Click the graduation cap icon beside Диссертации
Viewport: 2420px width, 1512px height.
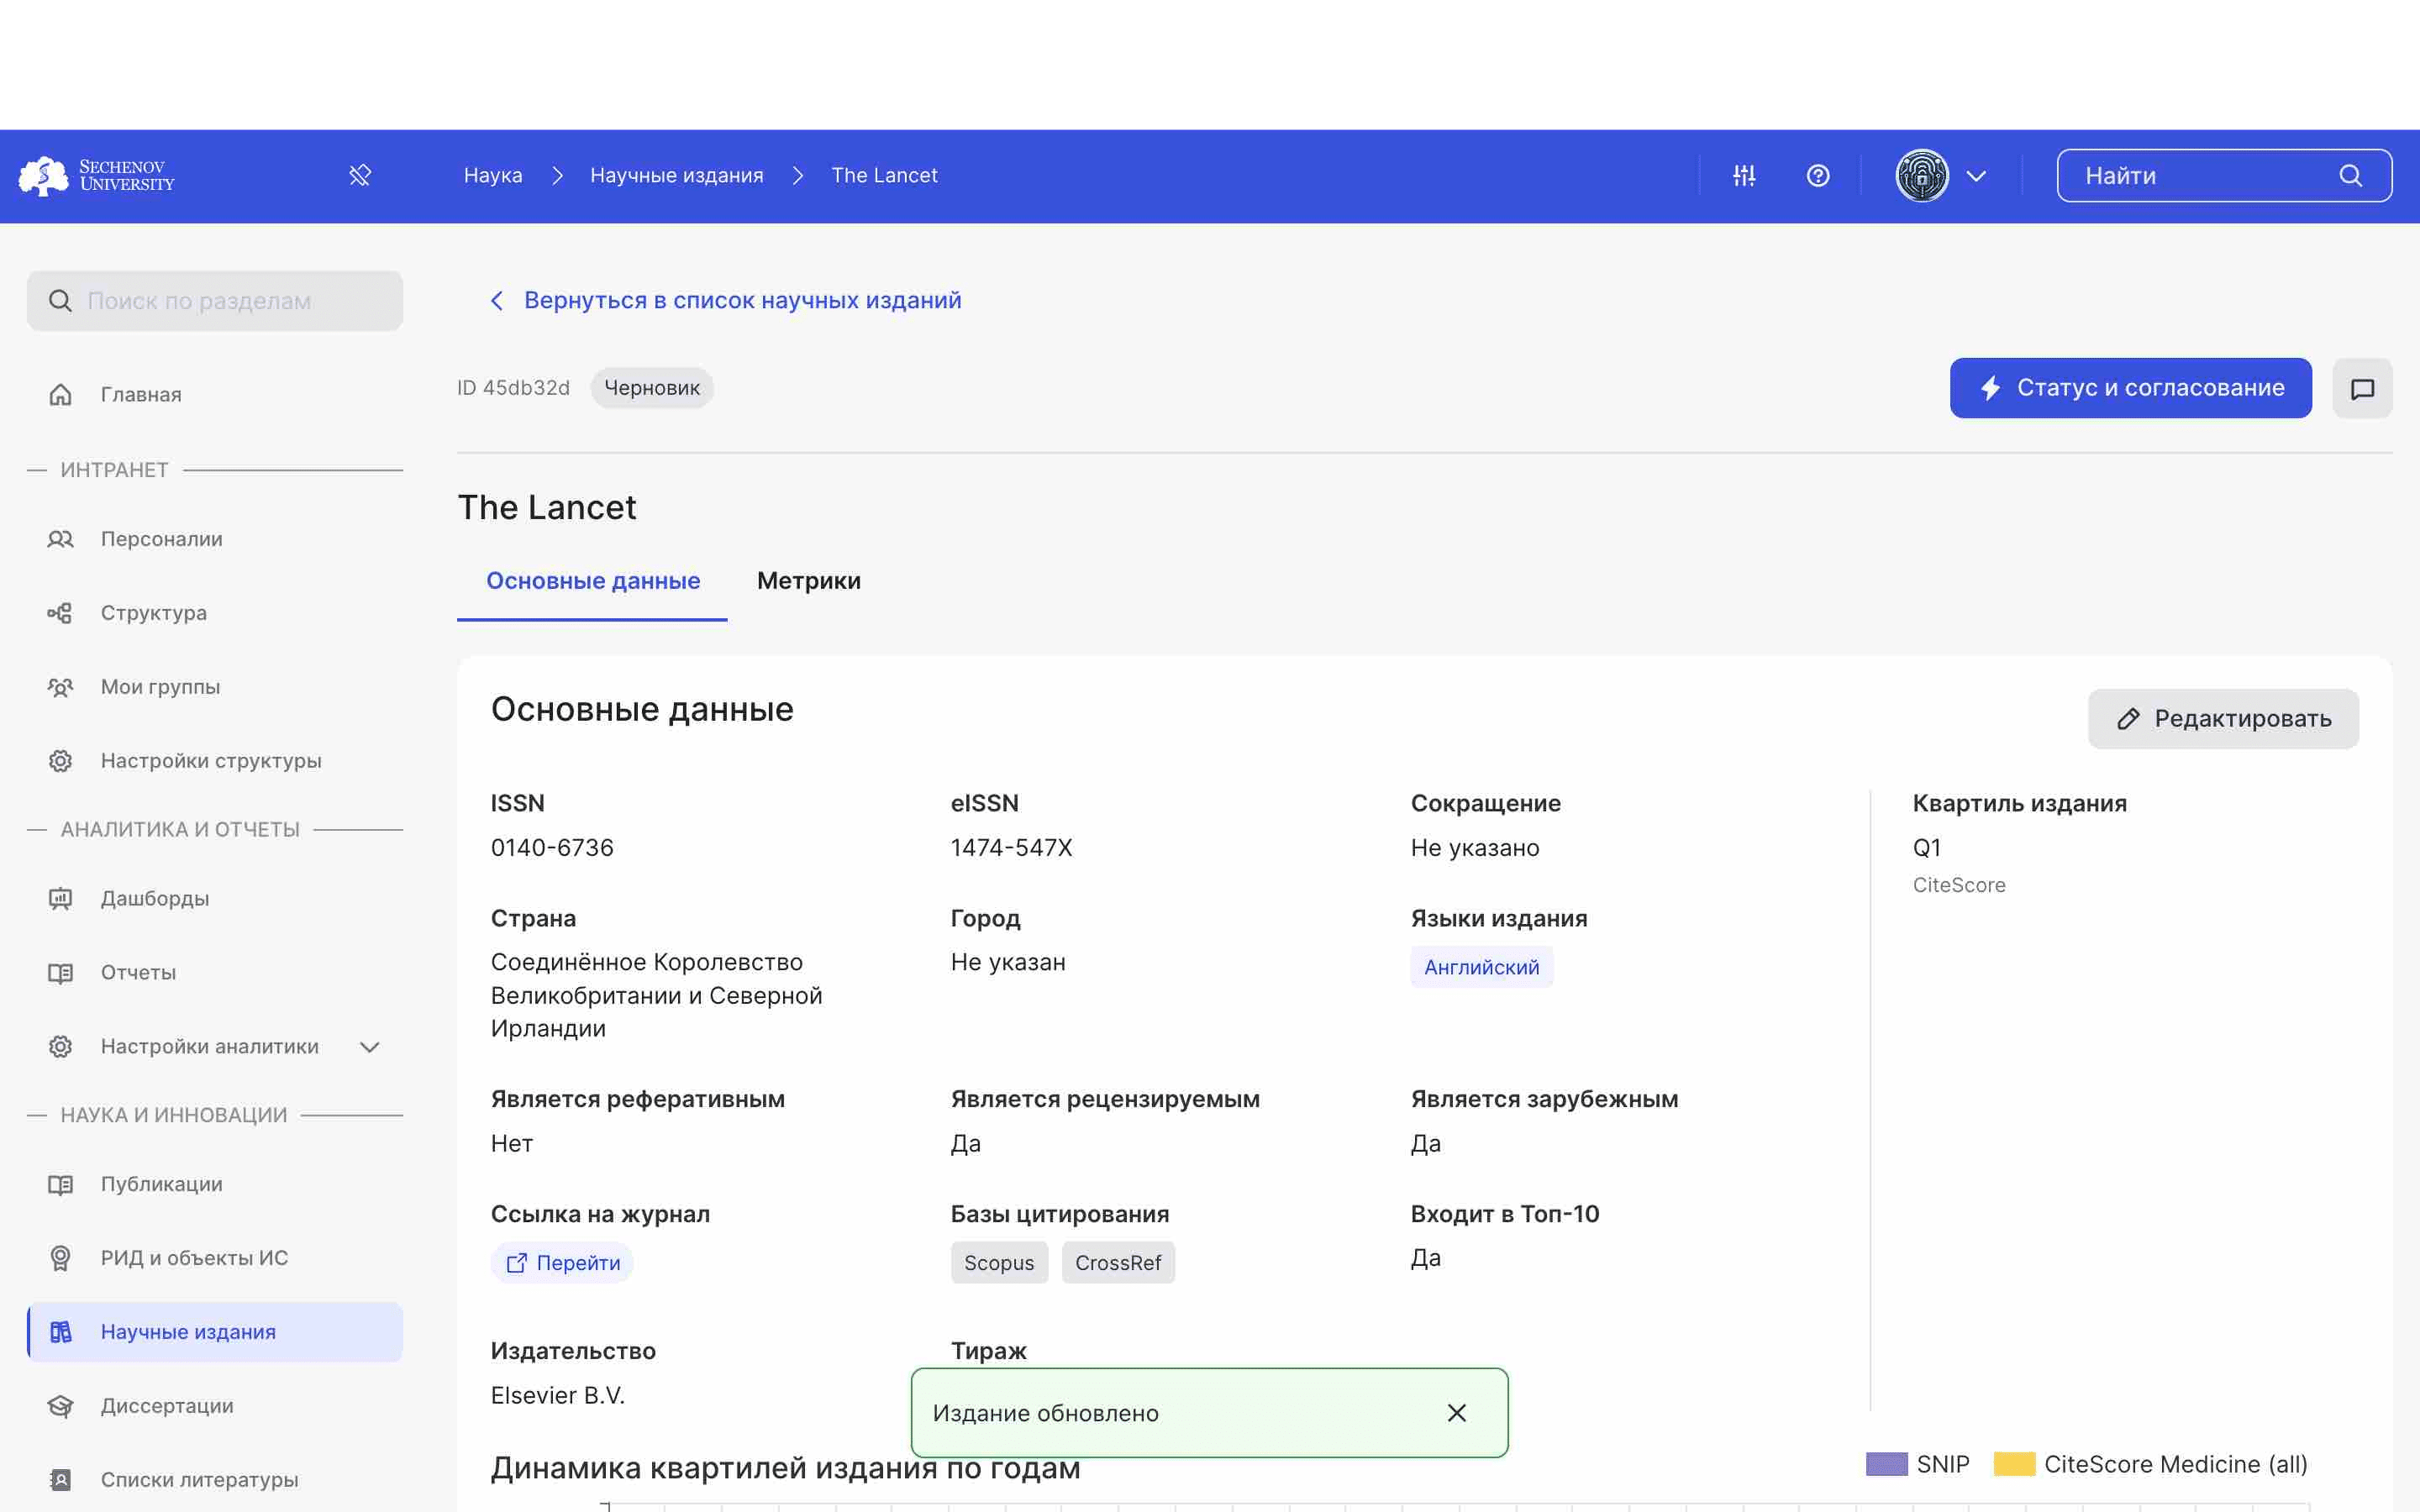pyautogui.click(x=61, y=1406)
